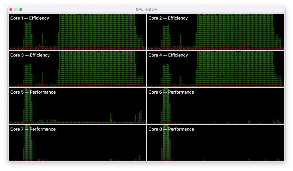
Task: Click the CPU History window title
Action: [146, 9]
